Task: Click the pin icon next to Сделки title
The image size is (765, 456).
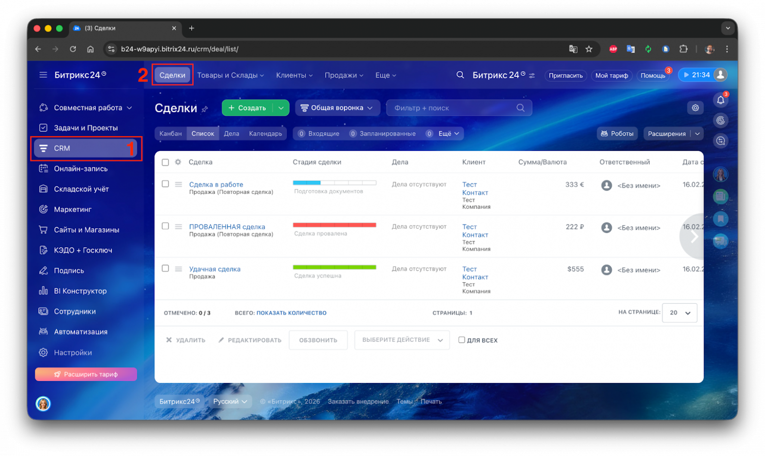Action: point(205,109)
